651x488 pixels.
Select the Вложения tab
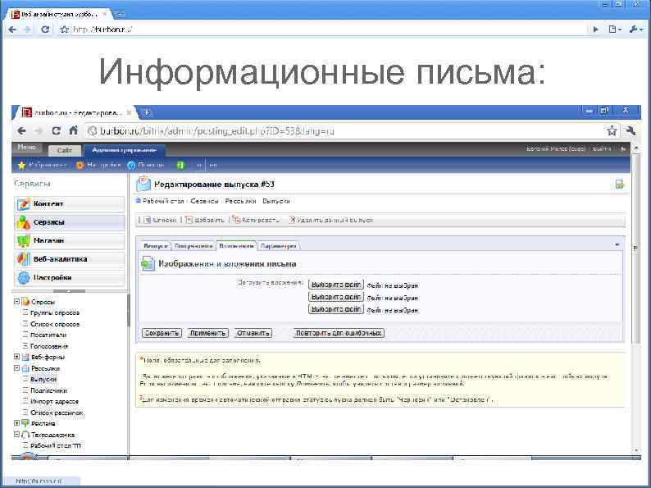[236, 246]
